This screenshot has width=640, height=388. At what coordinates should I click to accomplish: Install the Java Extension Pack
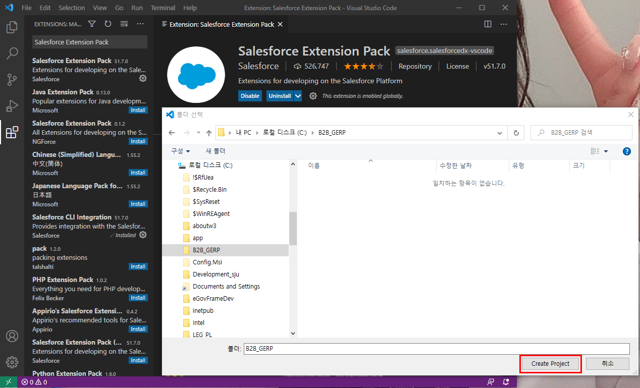coord(138,110)
